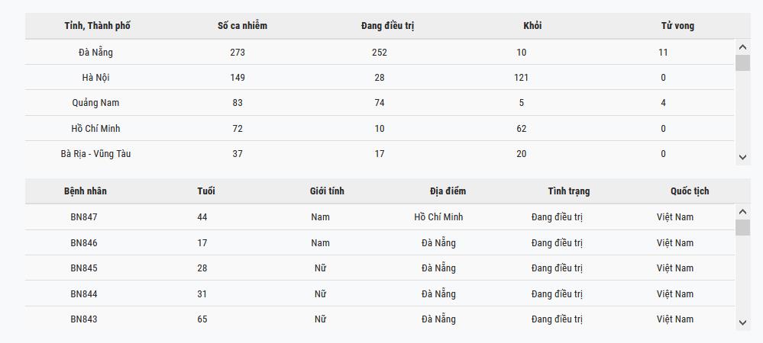Click the Hà Nội row name
This screenshot has width=763, height=343.
(95, 78)
